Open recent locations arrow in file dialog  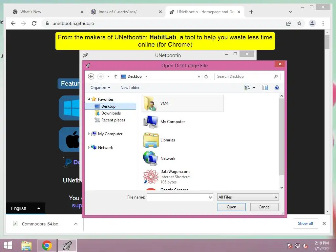click(108, 76)
